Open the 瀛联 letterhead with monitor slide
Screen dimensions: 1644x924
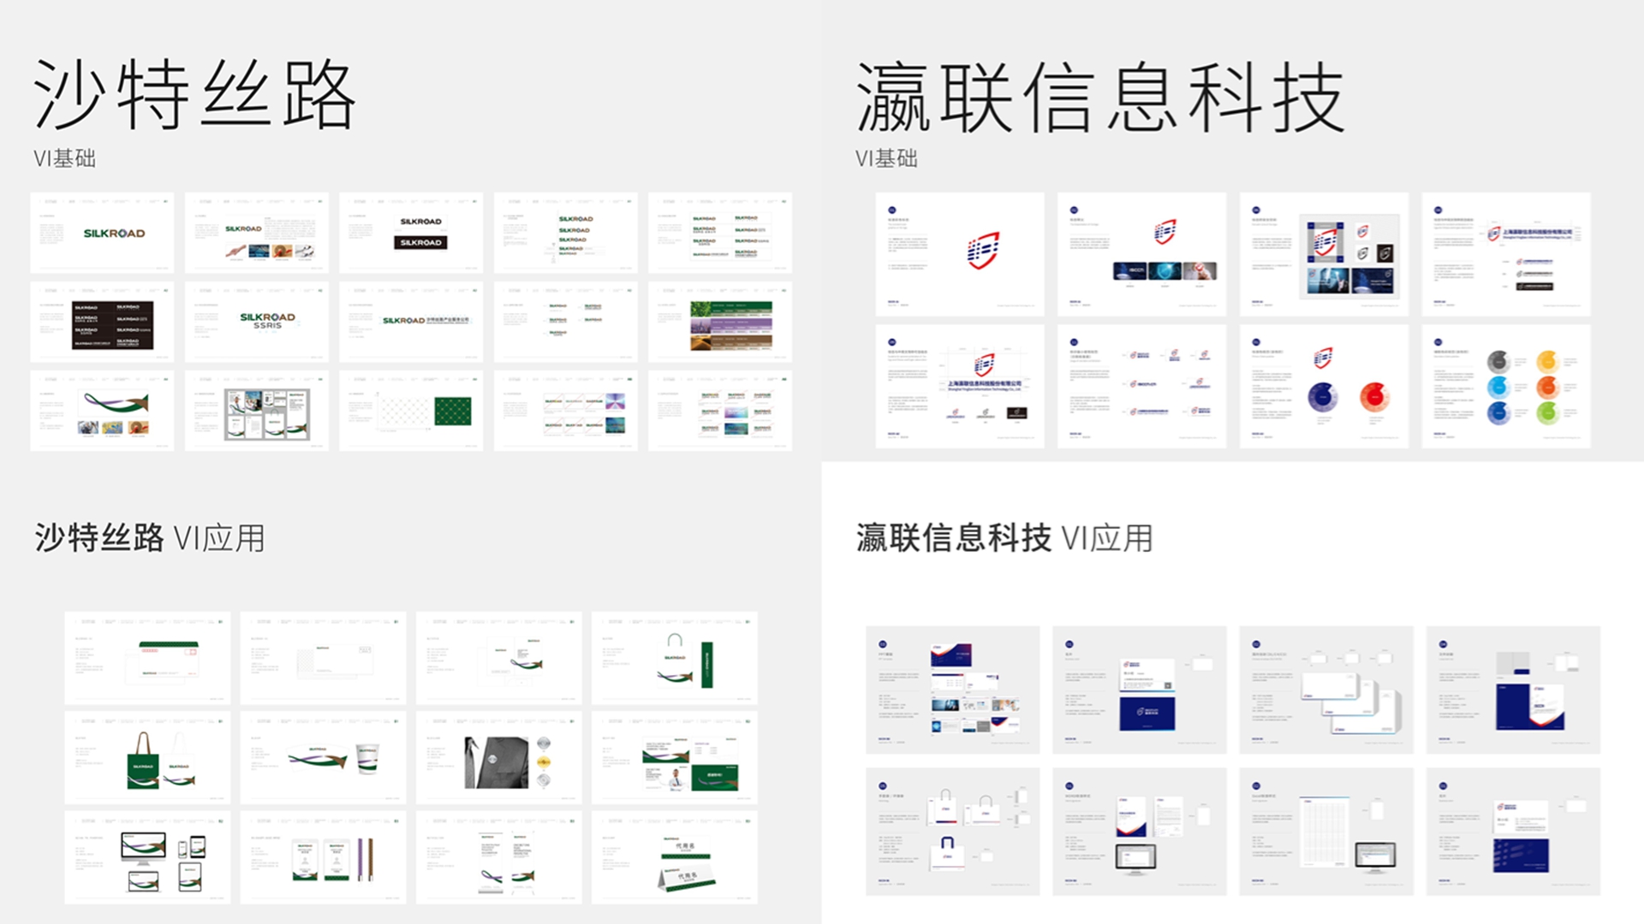[1140, 832]
